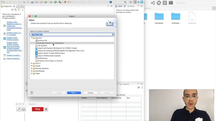
Task: Expand the Team folder in the import tree
Action: pos(32,74)
